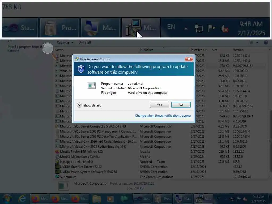Click the Firefox ESR row icon
The width and height of the screenshot is (272, 204).
[x=57, y=152]
